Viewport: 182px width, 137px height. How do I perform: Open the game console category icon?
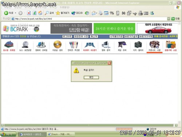pos(122,46)
